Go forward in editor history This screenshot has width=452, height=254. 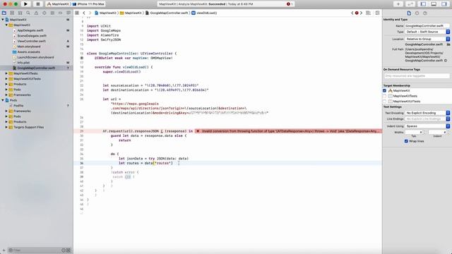(x=90, y=13)
